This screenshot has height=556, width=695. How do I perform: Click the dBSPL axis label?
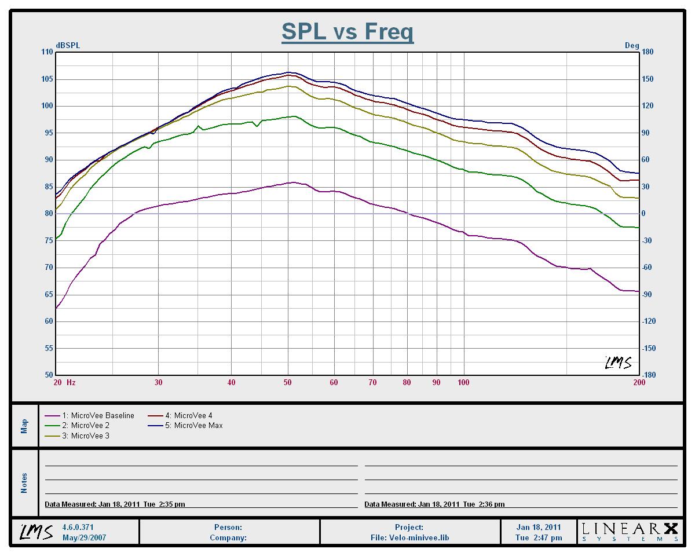[68, 46]
